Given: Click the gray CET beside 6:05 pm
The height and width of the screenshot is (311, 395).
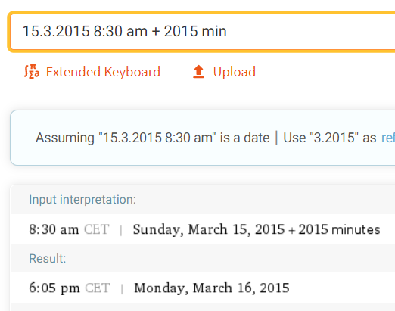Looking at the screenshot, I should (98, 288).
